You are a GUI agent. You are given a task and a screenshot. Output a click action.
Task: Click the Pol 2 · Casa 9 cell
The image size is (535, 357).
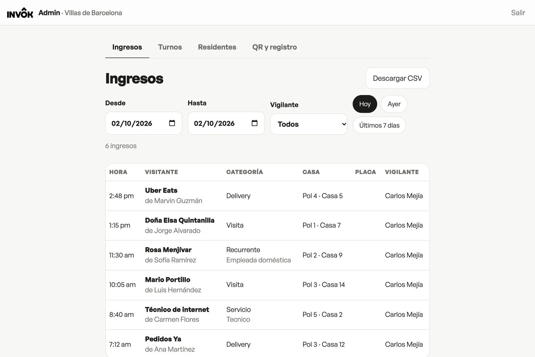322,255
